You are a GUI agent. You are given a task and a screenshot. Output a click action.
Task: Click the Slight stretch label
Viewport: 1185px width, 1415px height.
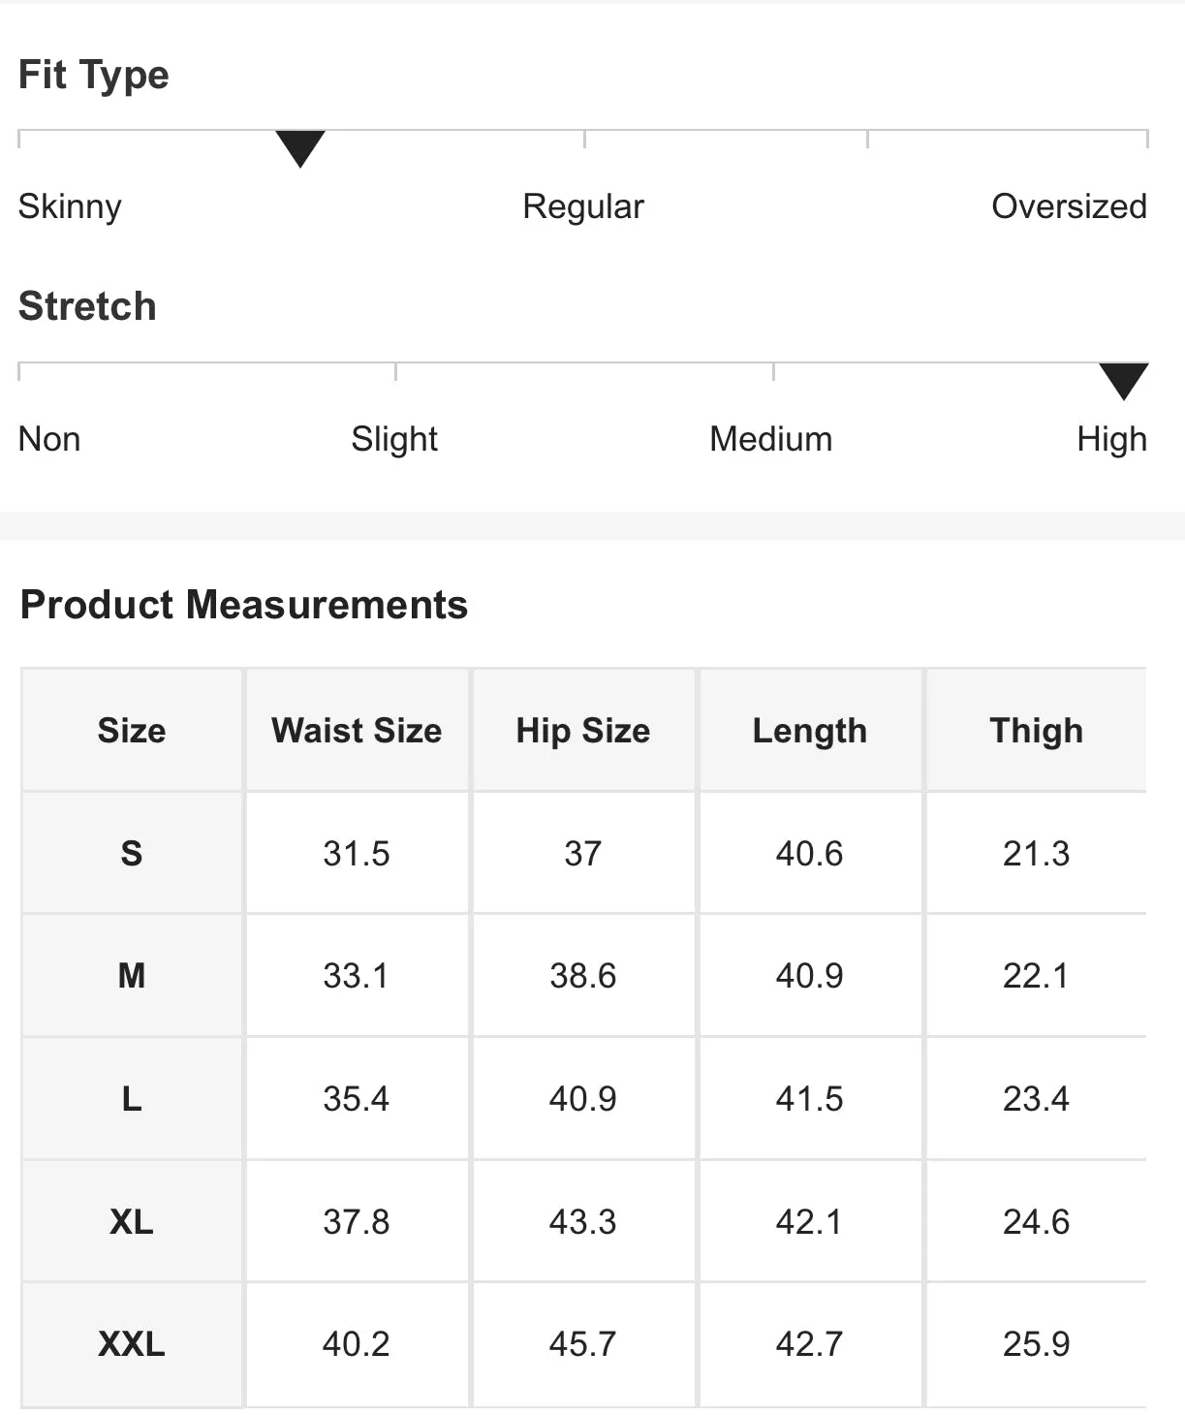tap(394, 440)
